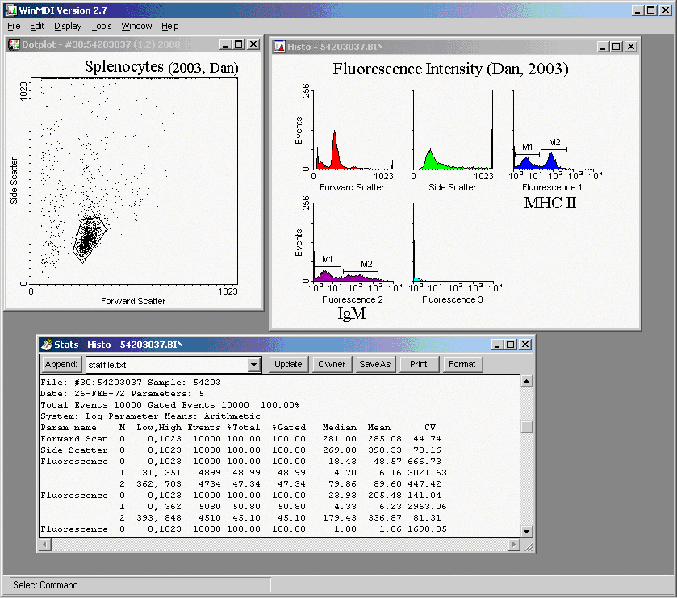Screen dimensions: 677x598
Task: Click the Owner button
Action: [x=332, y=364]
